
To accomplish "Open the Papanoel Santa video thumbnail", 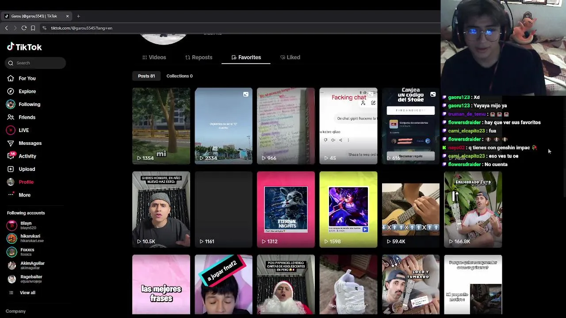I will click(286, 284).
